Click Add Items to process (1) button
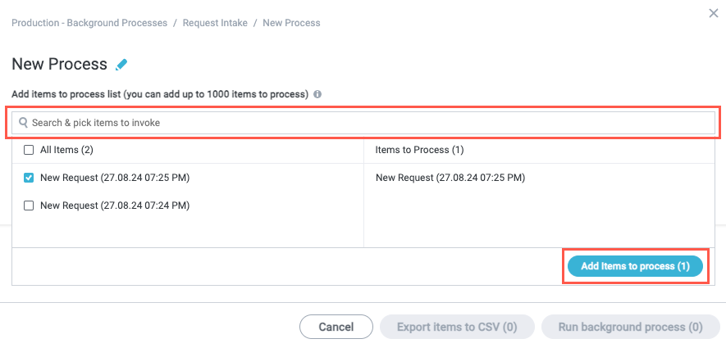726x348 pixels. pyautogui.click(x=635, y=266)
